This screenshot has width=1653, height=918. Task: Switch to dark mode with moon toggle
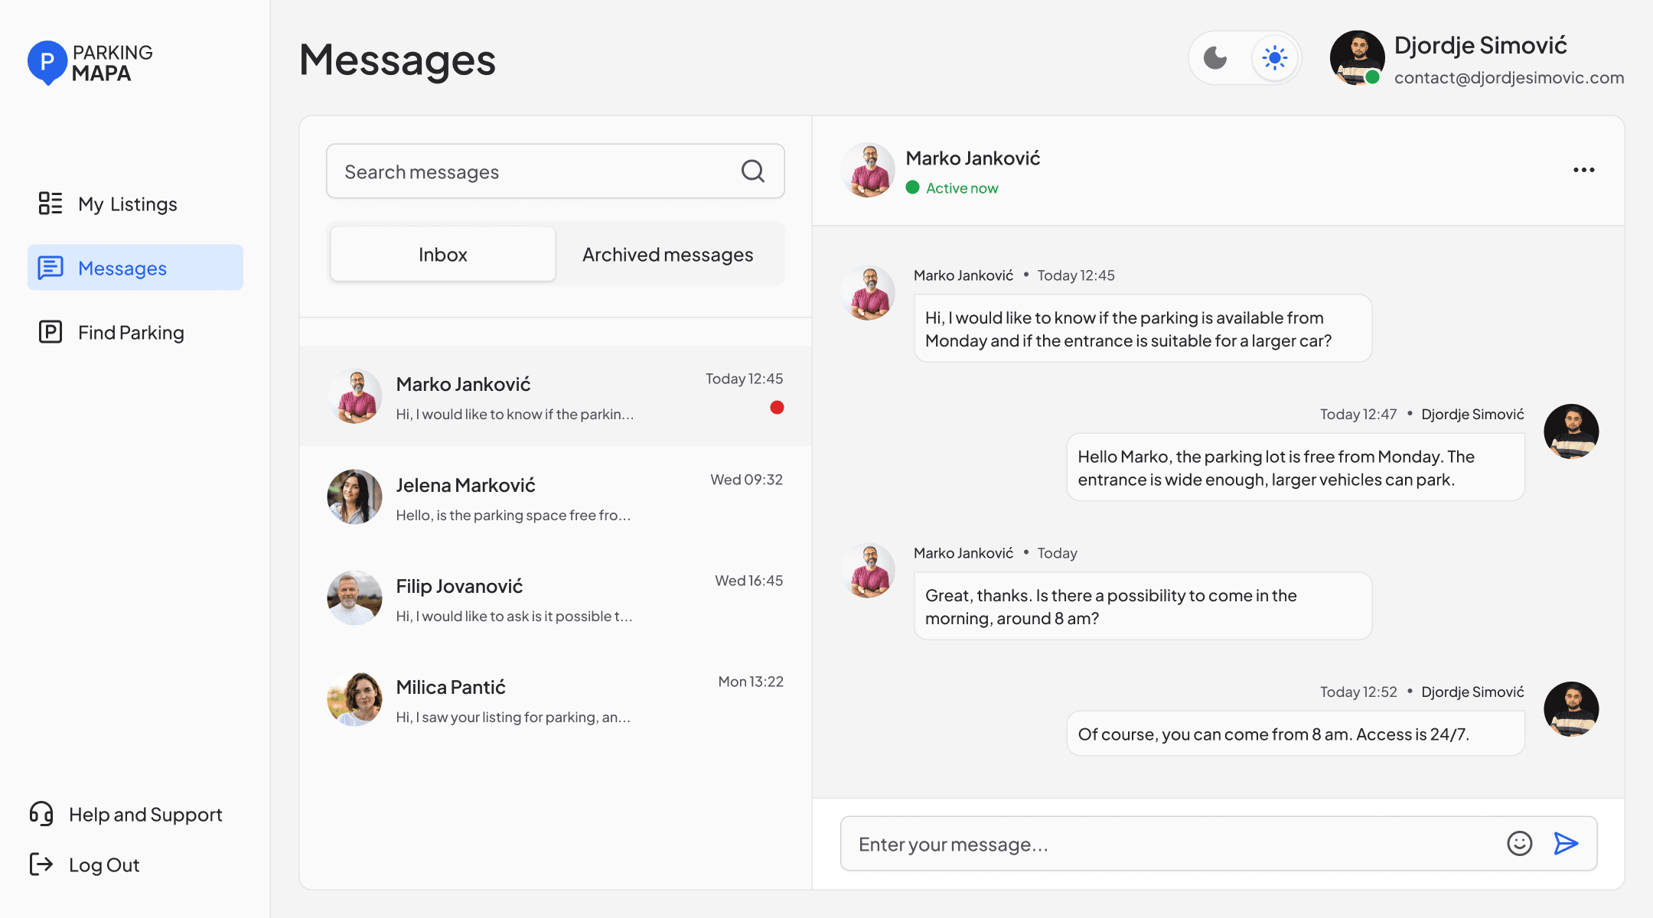[x=1215, y=58]
